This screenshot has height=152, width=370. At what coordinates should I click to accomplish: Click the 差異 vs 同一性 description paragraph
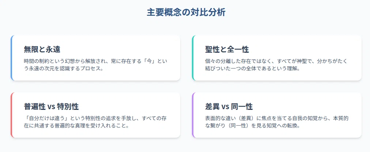click(277, 122)
